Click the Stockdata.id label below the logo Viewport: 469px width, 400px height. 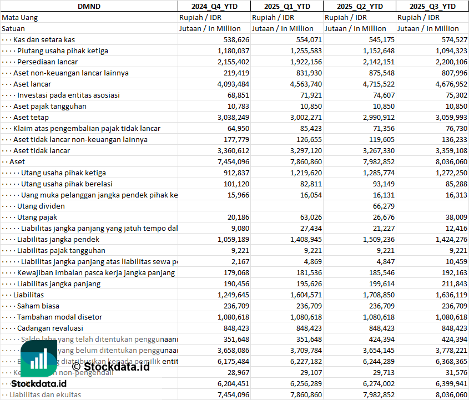39,383
